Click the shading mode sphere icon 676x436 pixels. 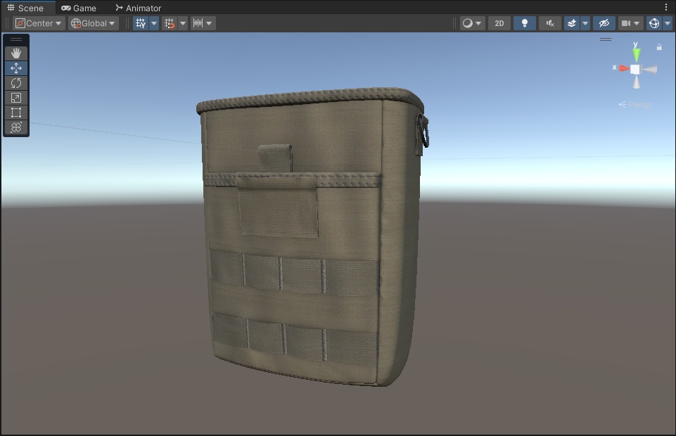coord(468,23)
